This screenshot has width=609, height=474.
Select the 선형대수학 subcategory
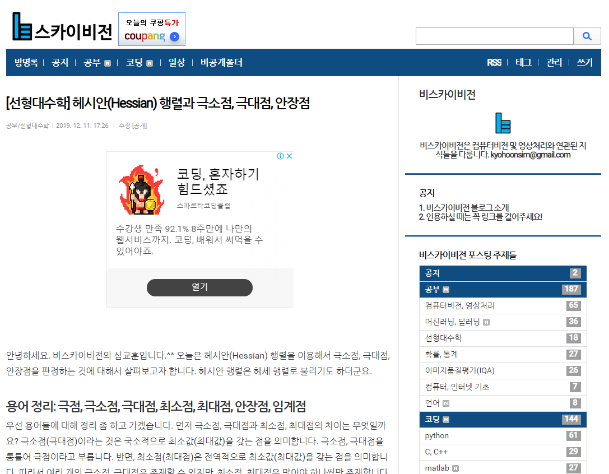pos(503,338)
